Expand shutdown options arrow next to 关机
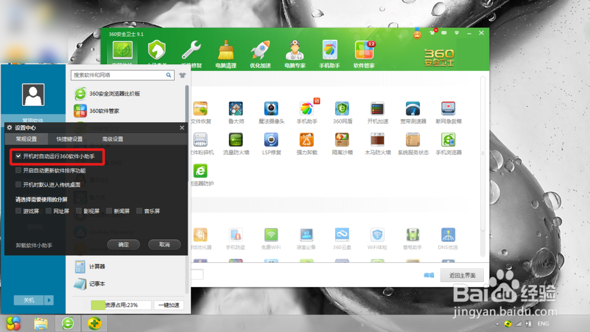The width and height of the screenshot is (590, 332). tap(49, 300)
